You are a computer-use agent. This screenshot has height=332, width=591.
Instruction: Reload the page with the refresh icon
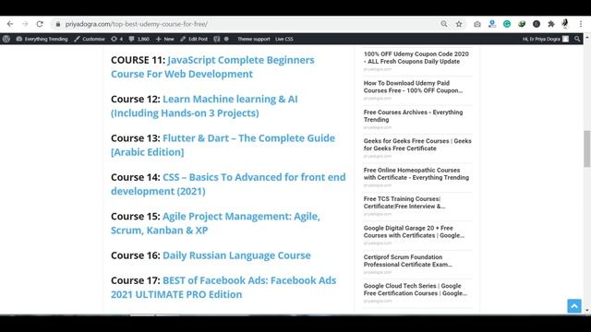(40, 24)
